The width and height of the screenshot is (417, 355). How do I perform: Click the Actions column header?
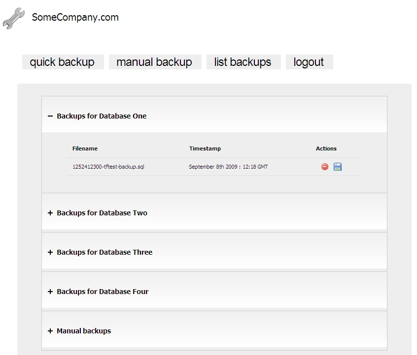tap(326, 148)
